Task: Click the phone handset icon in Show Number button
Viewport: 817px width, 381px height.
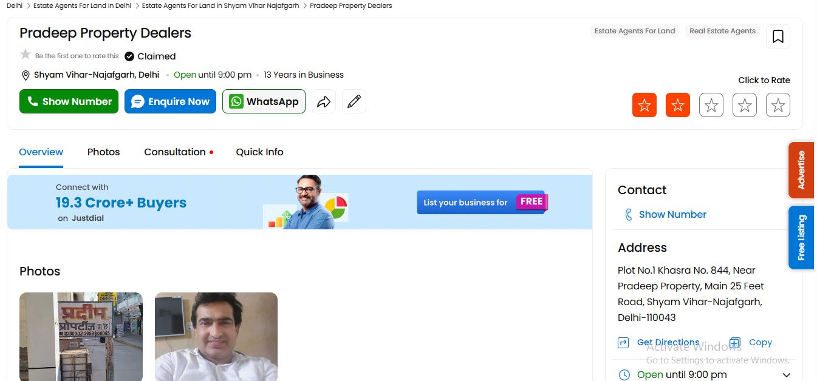Action: (33, 101)
